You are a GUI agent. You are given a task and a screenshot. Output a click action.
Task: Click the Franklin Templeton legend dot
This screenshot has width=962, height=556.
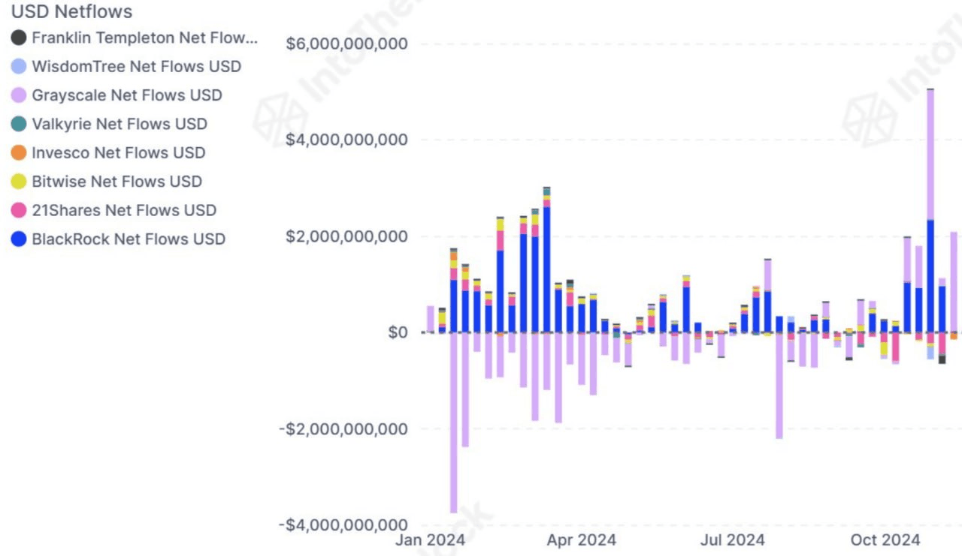[x=19, y=38]
